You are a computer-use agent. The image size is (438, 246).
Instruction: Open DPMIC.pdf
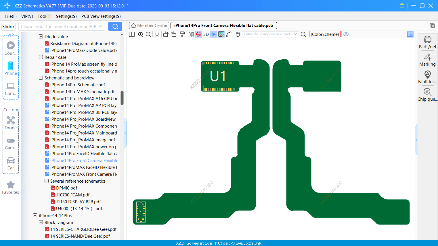[x=66, y=188]
